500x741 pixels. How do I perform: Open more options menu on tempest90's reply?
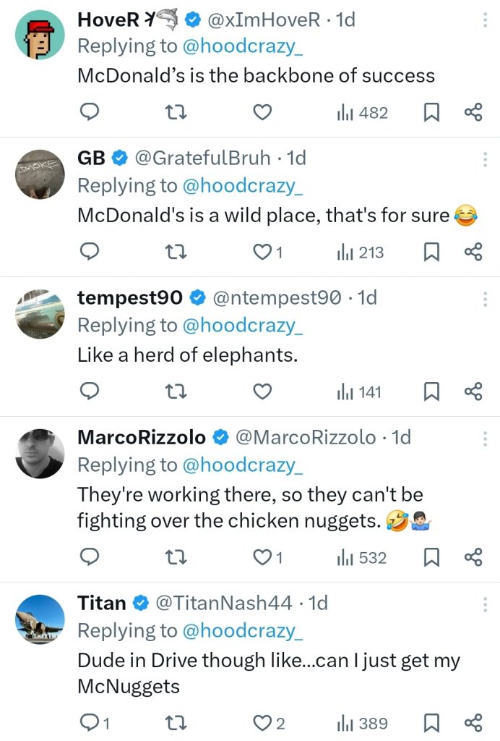pos(485,298)
